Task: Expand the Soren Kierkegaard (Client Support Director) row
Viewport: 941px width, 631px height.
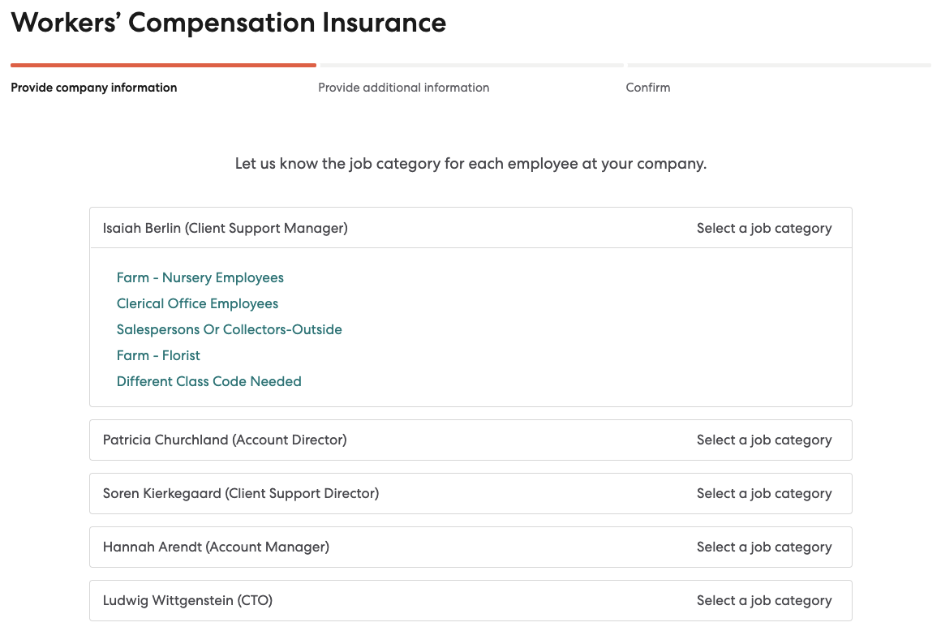Action: point(470,494)
